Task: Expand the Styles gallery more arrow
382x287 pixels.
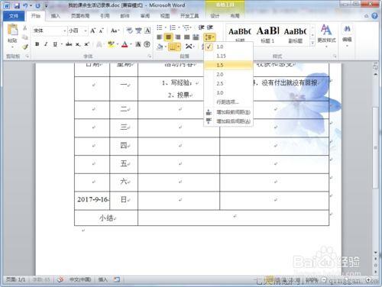Action: click(312, 44)
